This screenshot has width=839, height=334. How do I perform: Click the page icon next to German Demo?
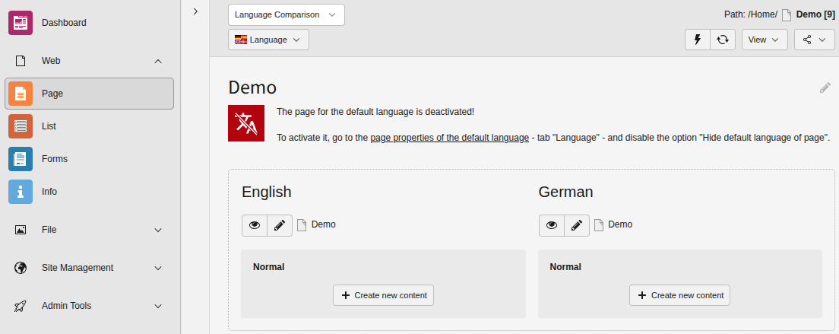pos(599,224)
